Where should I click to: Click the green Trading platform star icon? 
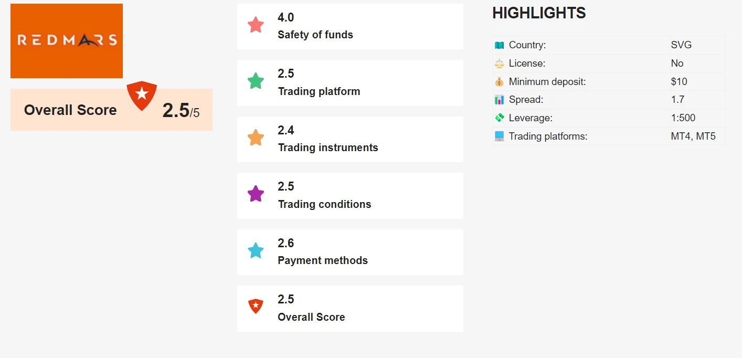coord(256,81)
